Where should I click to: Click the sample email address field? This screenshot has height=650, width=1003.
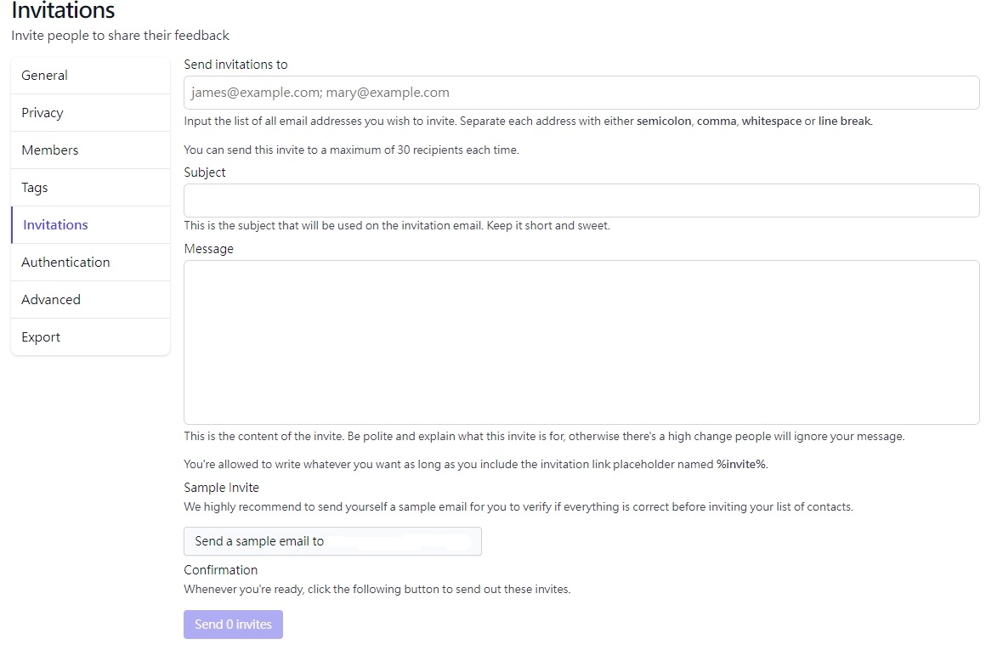331,540
